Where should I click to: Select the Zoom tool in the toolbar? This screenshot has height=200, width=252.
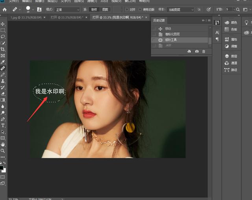click(3, 151)
